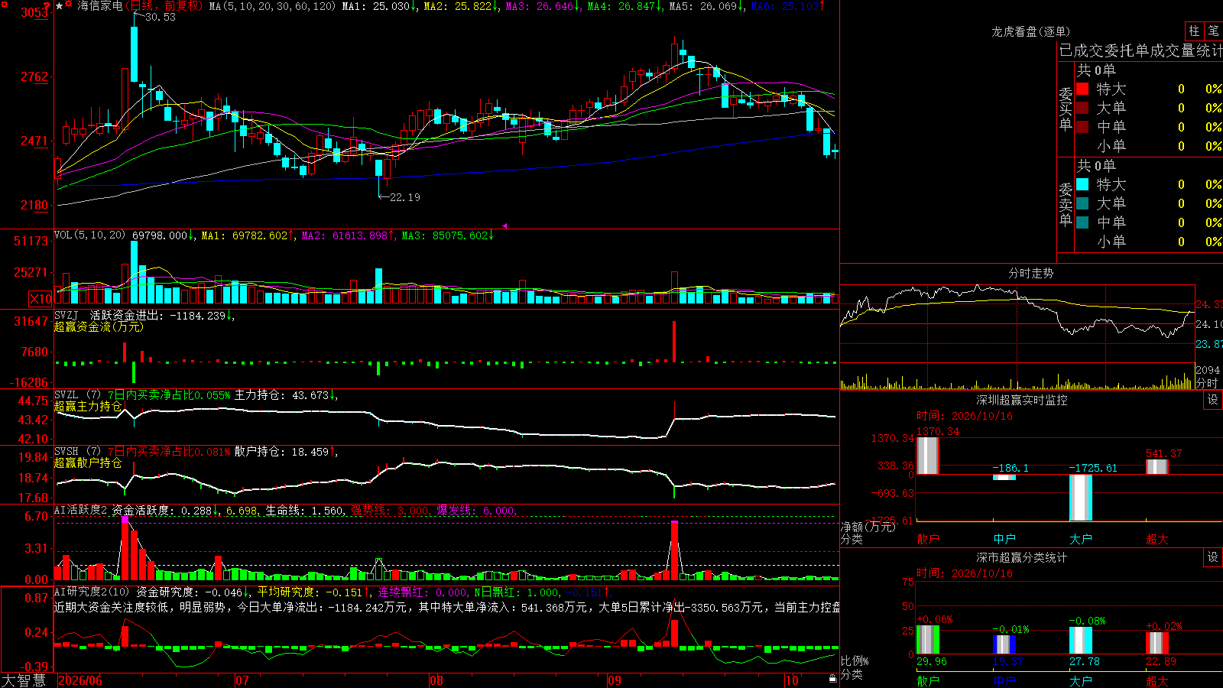Click the red 特大 swatch under 委买单
The width and height of the screenshot is (1223, 688).
tap(1082, 89)
